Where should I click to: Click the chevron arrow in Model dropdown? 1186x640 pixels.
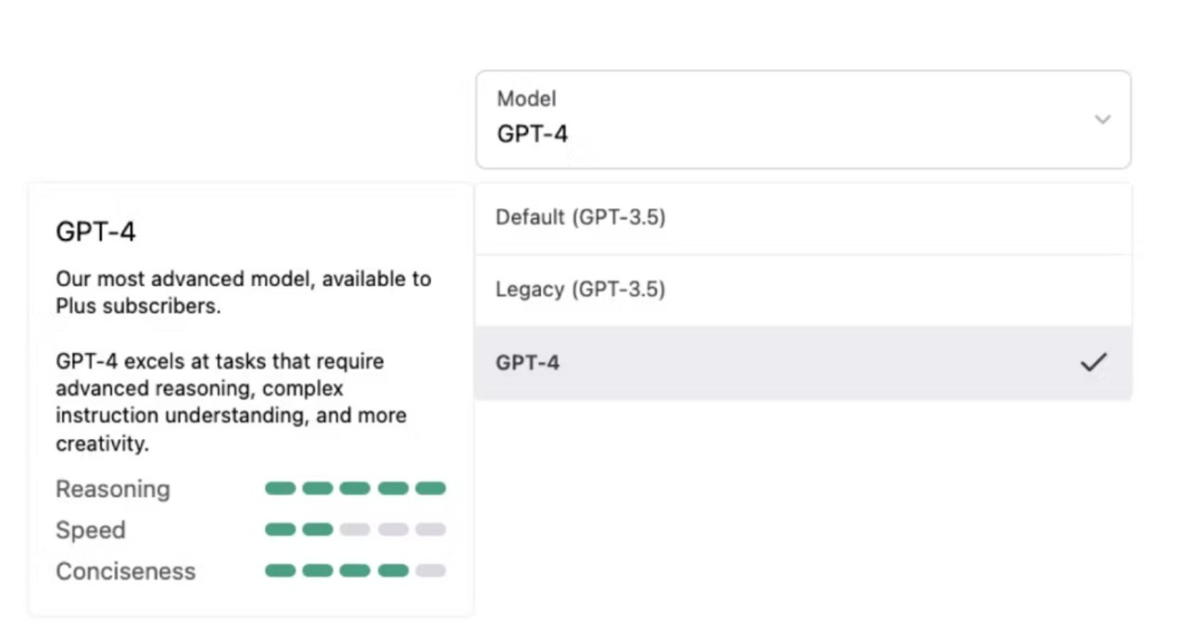(1102, 119)
